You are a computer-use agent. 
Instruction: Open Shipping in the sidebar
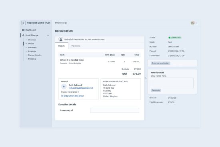(x=32, y=59)
